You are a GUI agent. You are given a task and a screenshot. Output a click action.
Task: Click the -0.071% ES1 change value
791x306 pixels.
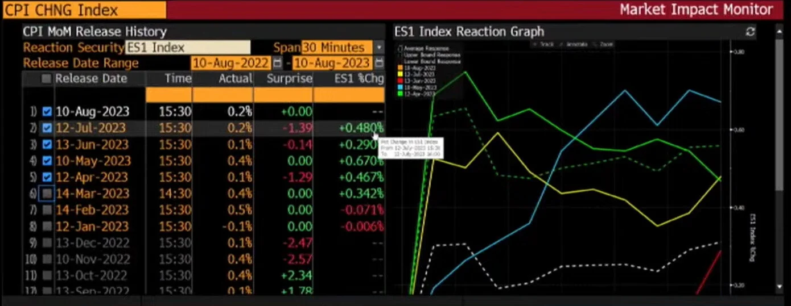363,210
